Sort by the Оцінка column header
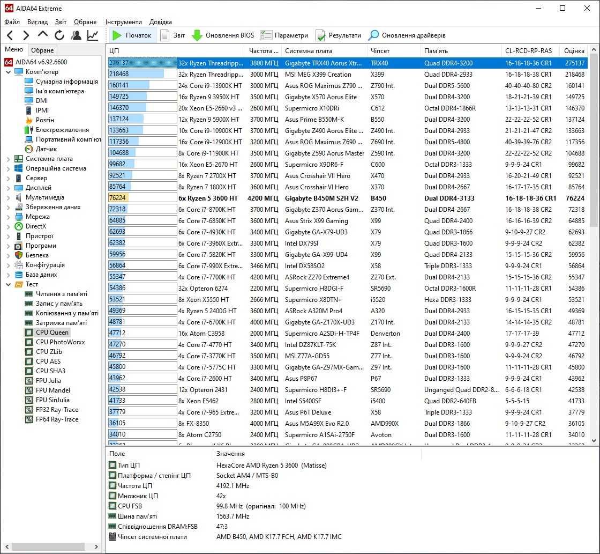 574,50
